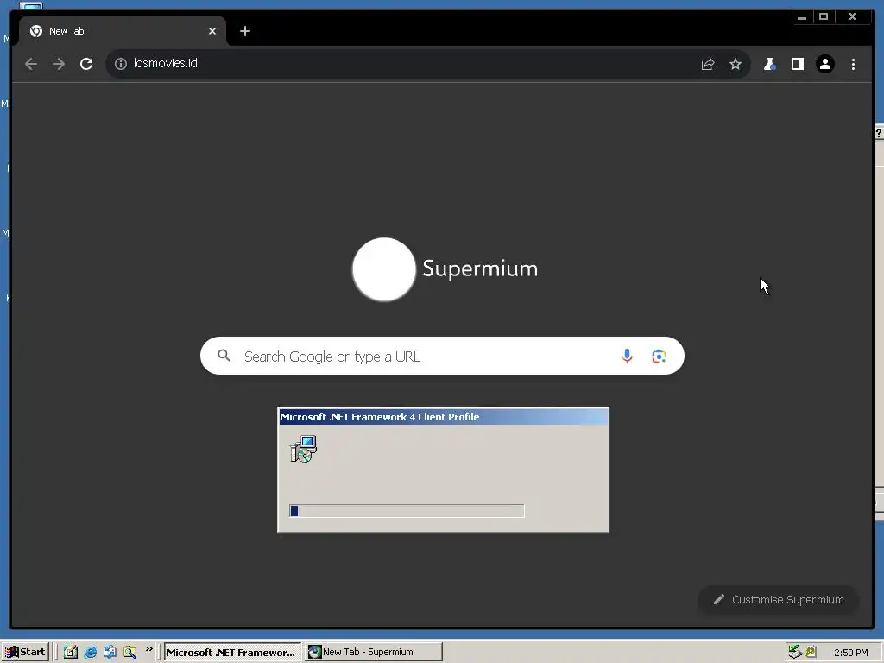
Task: Close the New Tab tab
Action: [x=212, y=32]
